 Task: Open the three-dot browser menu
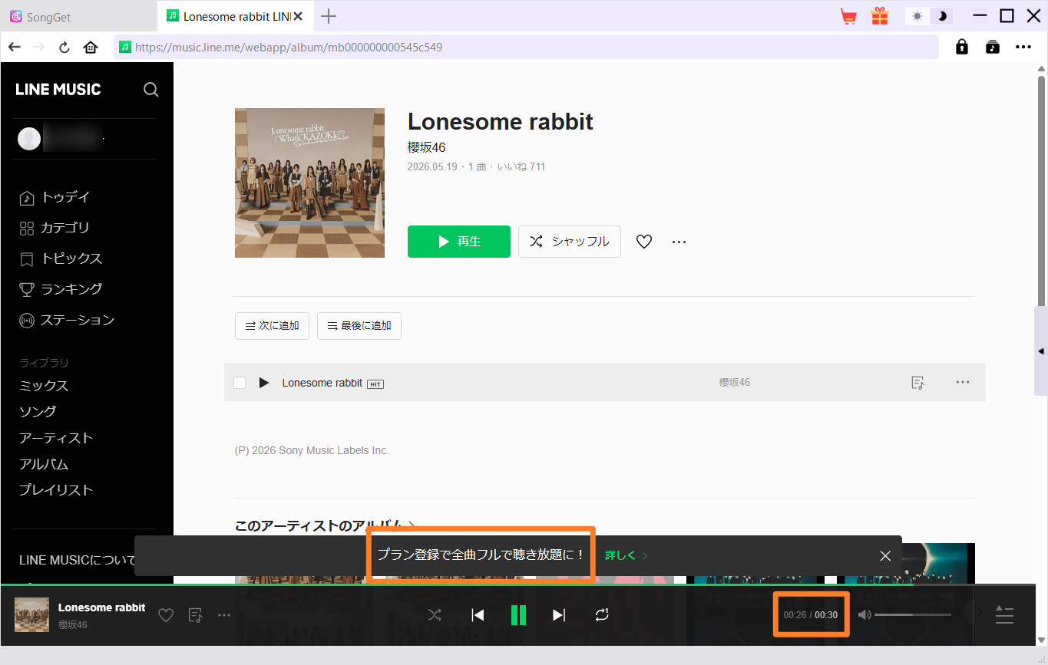pos(1023,47)
